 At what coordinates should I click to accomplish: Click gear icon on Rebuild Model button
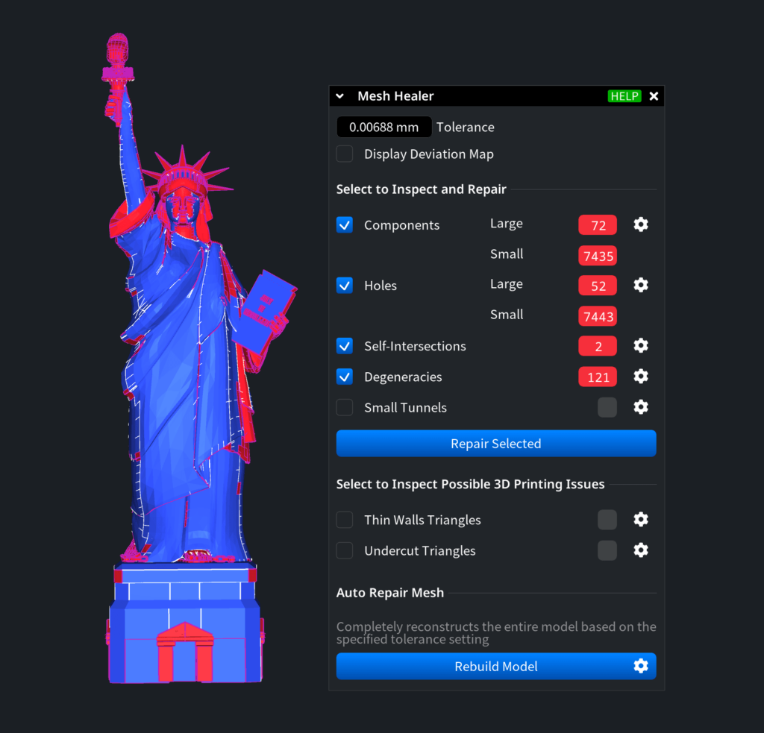(x=640, y=666)
